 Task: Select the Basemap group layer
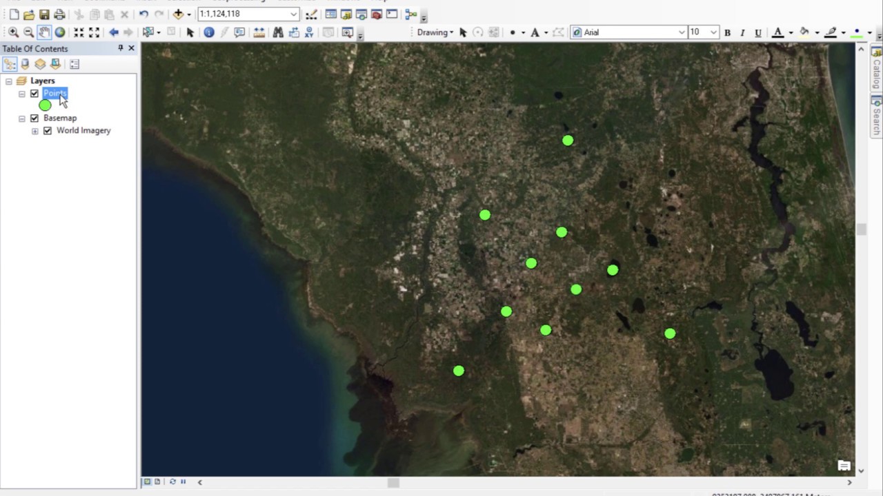pyautogui.click(x=60, y=118)
